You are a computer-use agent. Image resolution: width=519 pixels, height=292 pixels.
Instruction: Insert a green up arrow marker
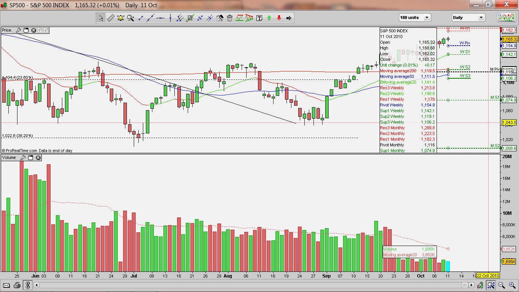[269, 18]
